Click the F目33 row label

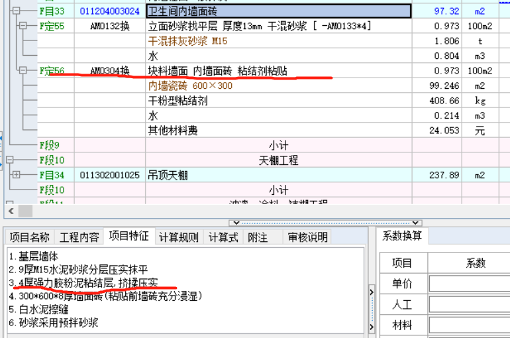(x=52, y=11)
